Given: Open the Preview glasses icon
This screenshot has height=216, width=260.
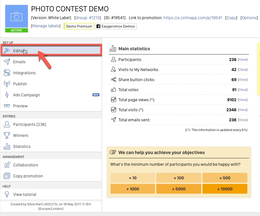Looking at the screenshot, I should point(7,106).
